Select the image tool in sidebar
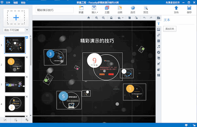The height and width of the screenshot is (127, 197). click(x=158, y=30)
